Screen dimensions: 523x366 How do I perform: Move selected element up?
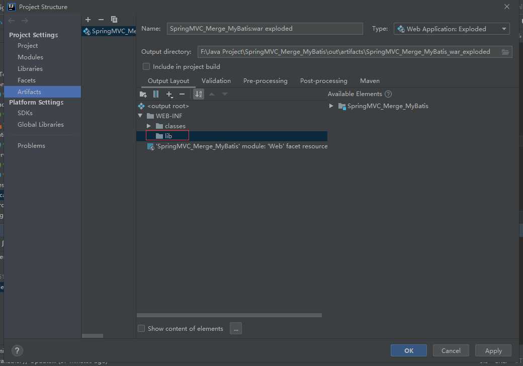(x=212, y=95)
